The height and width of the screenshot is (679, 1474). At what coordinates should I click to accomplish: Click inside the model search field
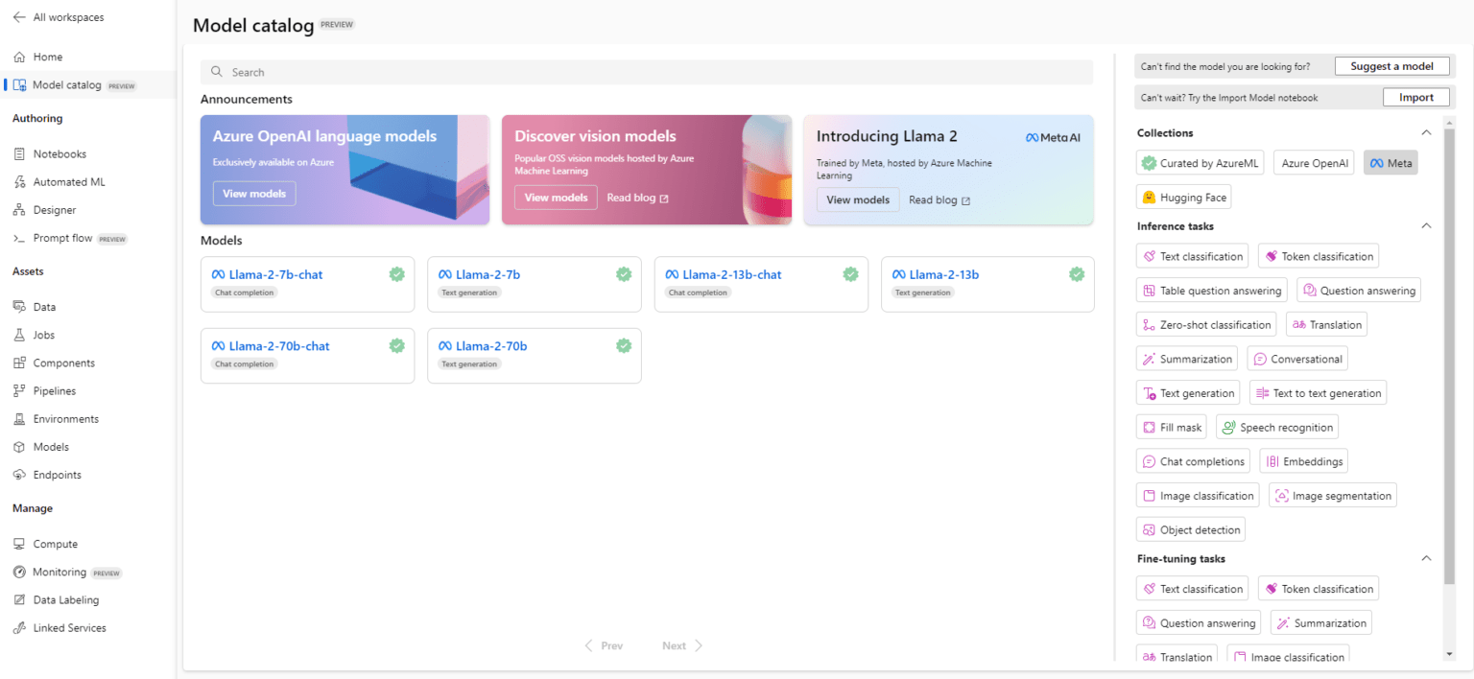tap(645, 71)
